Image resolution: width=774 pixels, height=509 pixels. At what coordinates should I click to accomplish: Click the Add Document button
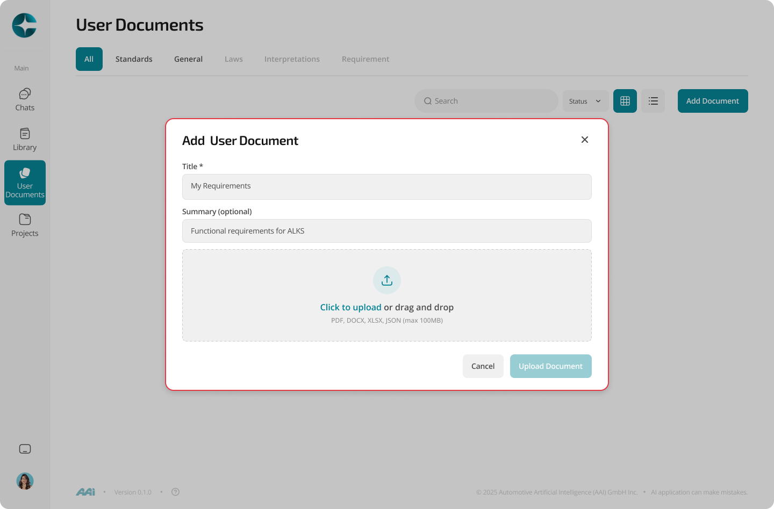tap(713, 101)
